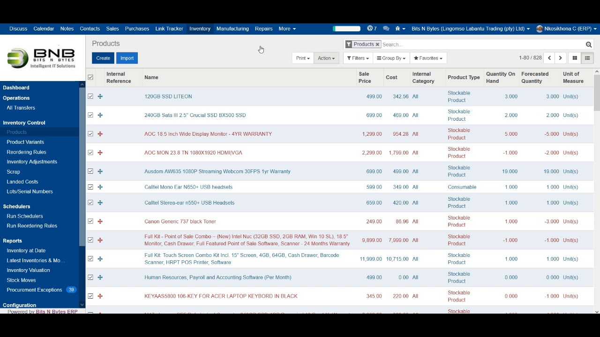This screenshot has height=337, width=600.
Task: Open the Discuss menu
Action: click(18, 29)
